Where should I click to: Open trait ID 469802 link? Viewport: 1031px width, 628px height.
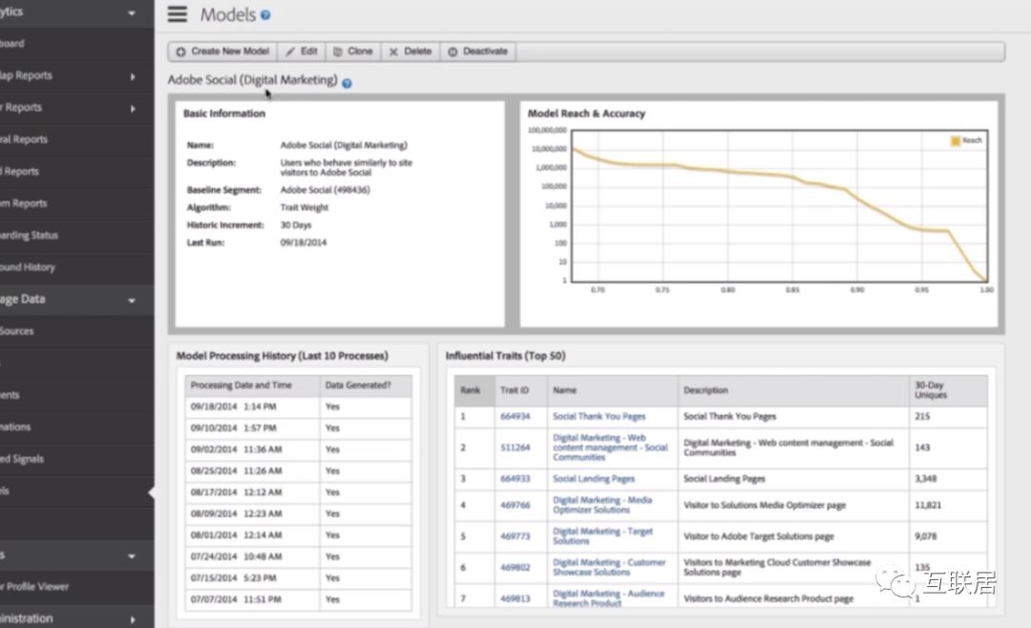tap(515, 567)
